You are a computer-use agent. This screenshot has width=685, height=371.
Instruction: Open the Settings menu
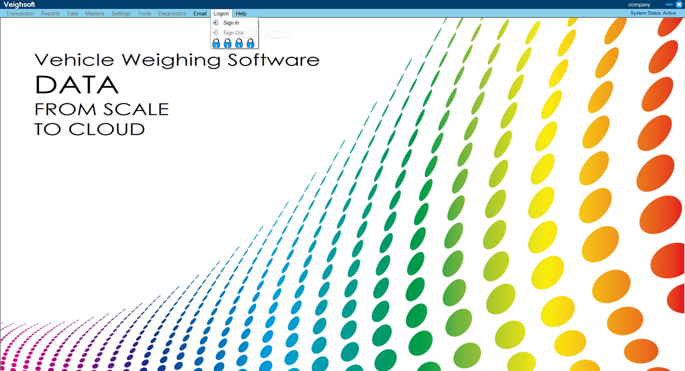click(x=121, y=14)
